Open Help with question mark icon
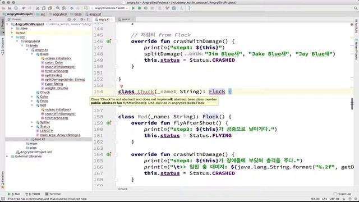Image resolution: width=359 pixels, height=202 pixels. 189,8
